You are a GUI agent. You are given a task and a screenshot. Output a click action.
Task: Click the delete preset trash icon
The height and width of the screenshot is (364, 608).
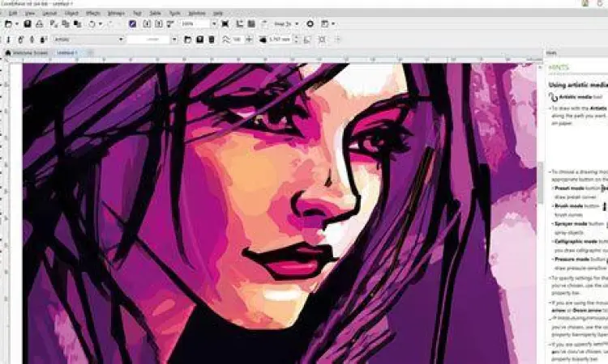(211, 39)
